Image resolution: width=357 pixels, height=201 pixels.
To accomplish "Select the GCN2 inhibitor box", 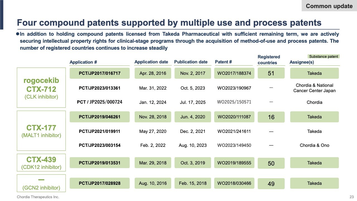I will 41,183.
